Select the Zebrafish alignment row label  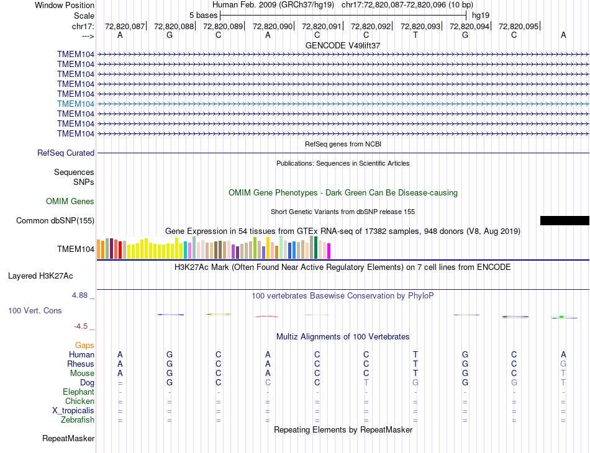[x=78, y=420]
